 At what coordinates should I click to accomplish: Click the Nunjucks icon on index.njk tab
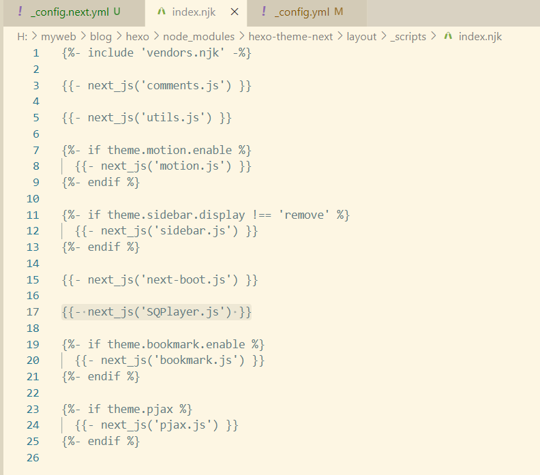pos(161,12)
